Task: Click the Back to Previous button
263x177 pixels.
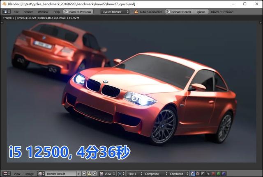Action: [78, 12]
